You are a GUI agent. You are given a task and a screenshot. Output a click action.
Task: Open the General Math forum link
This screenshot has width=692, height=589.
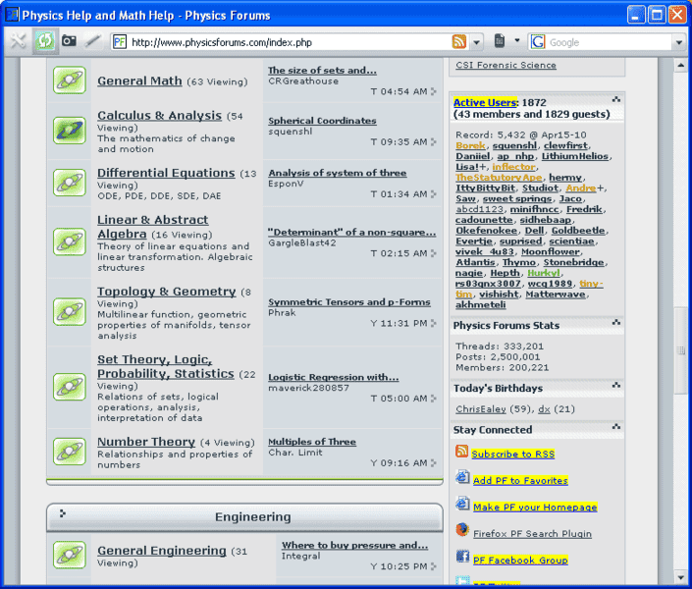139,80
